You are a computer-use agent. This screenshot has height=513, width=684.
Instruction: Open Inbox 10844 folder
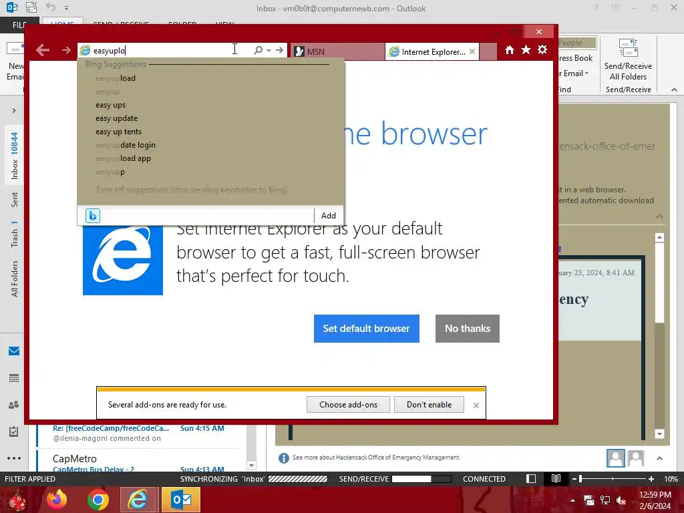(x=15, y=156)
